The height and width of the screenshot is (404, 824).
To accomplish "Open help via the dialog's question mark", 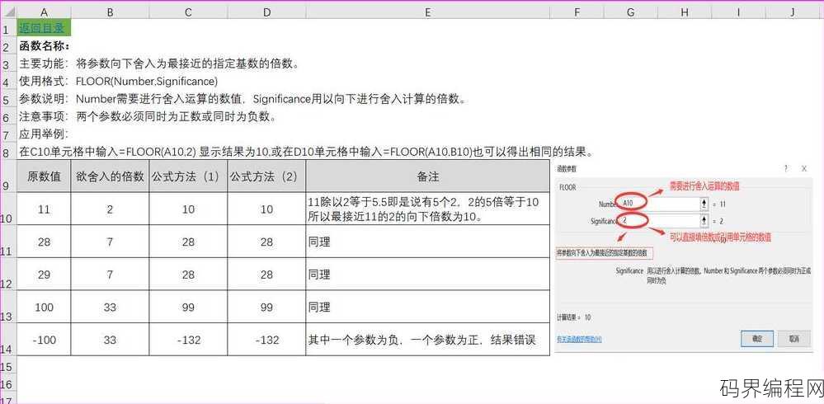I will 786,169.
